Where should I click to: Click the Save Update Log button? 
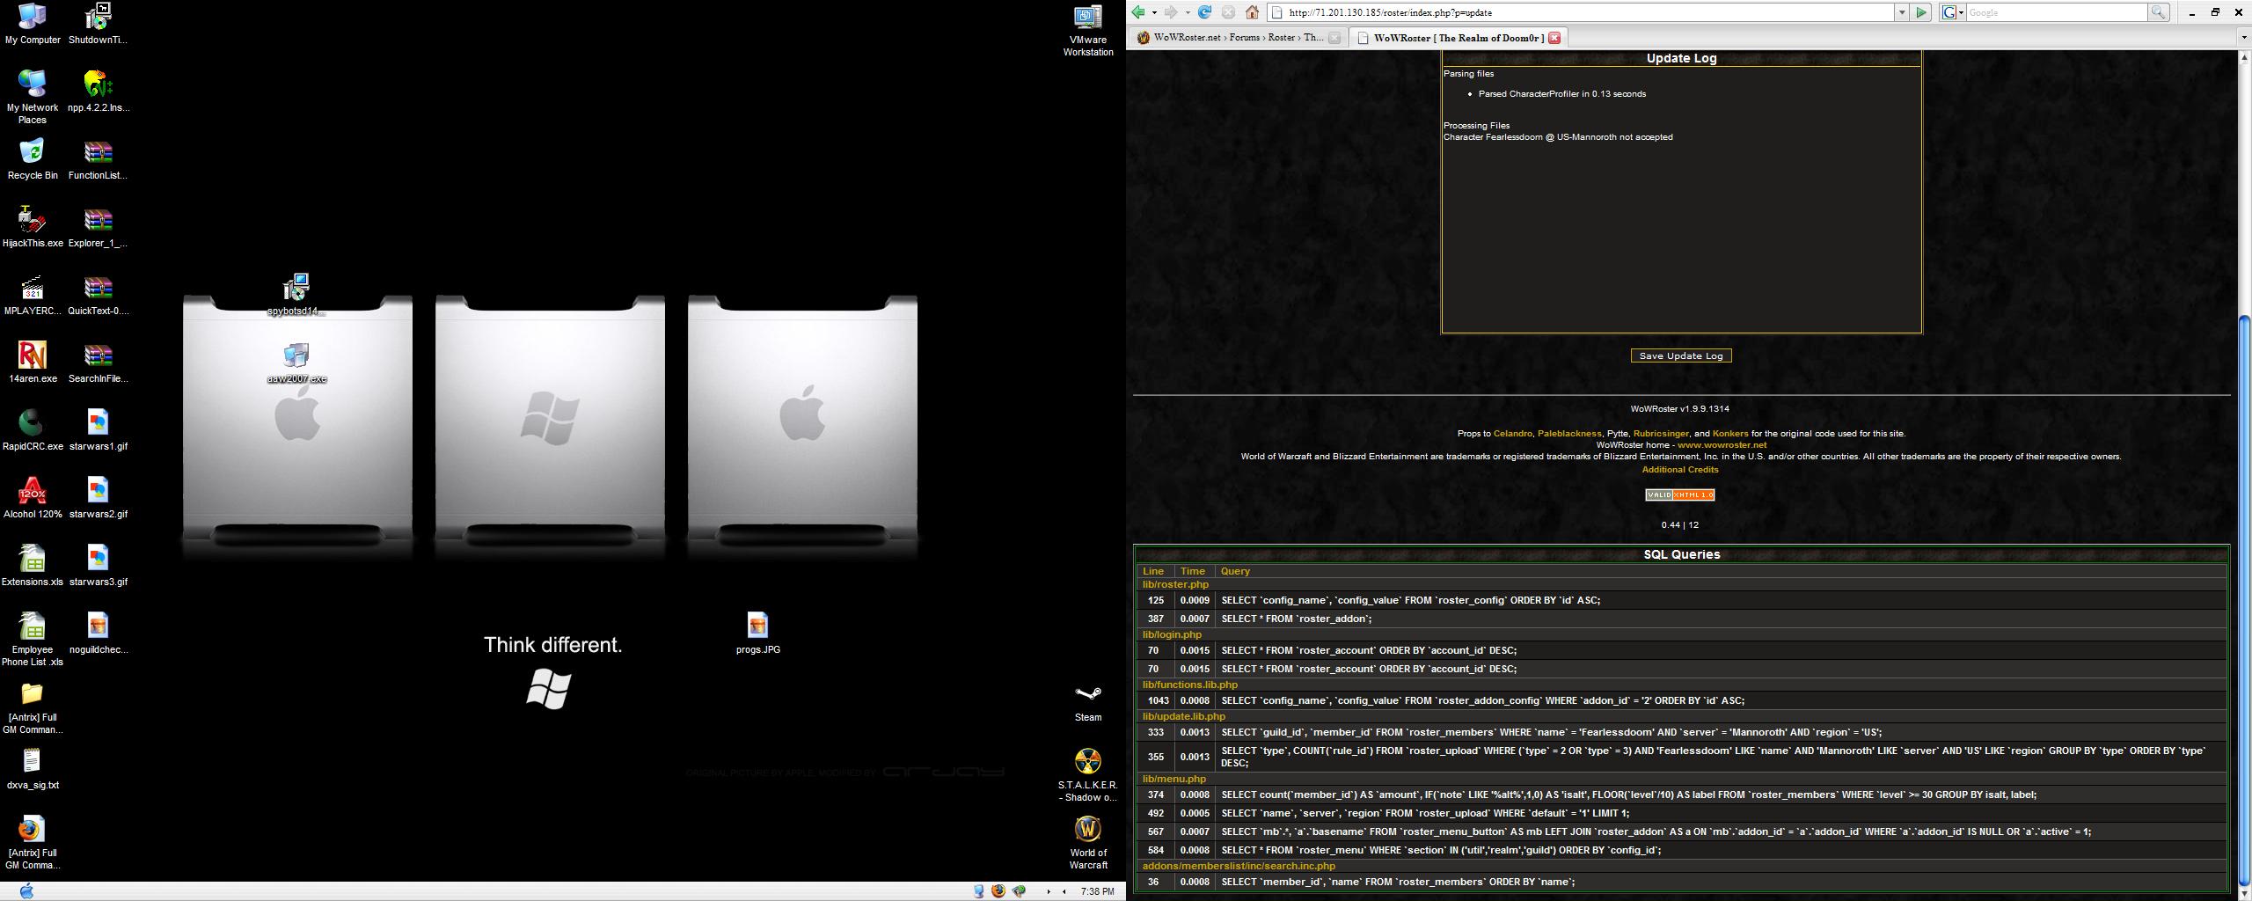pos(1680,355)
